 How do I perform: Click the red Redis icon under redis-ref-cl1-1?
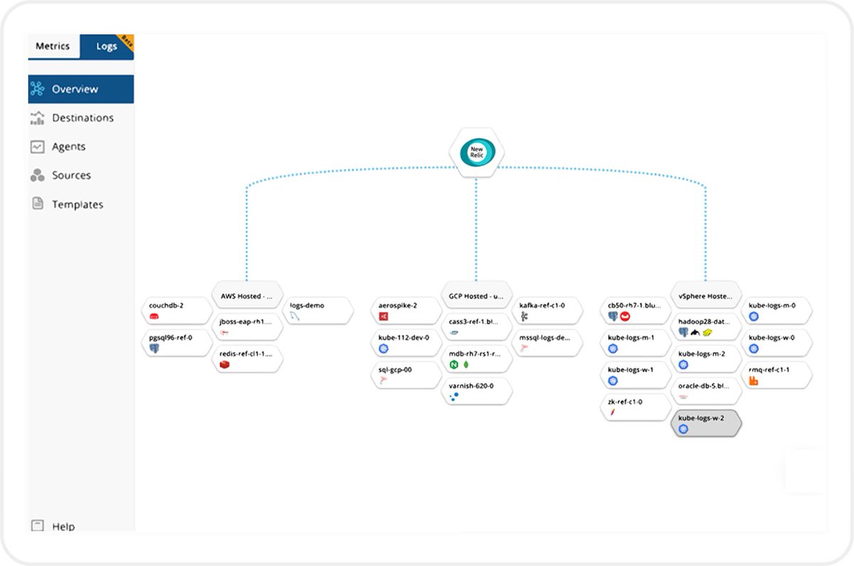[225, 365]
